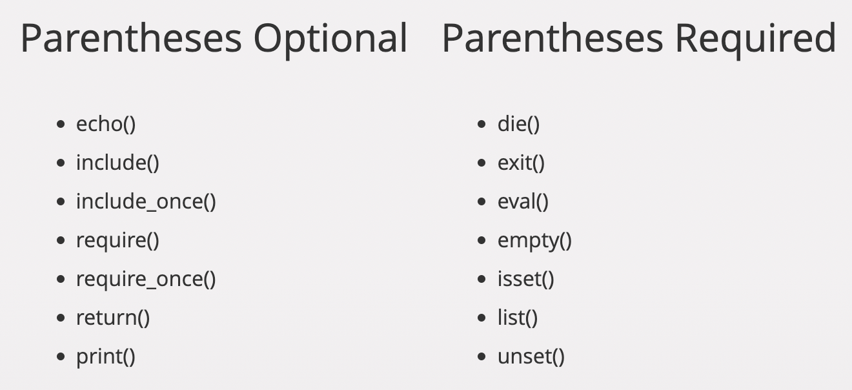Click the list() entry
The width and height of the screenshot is (852, 390).
[x=518, y=318]
